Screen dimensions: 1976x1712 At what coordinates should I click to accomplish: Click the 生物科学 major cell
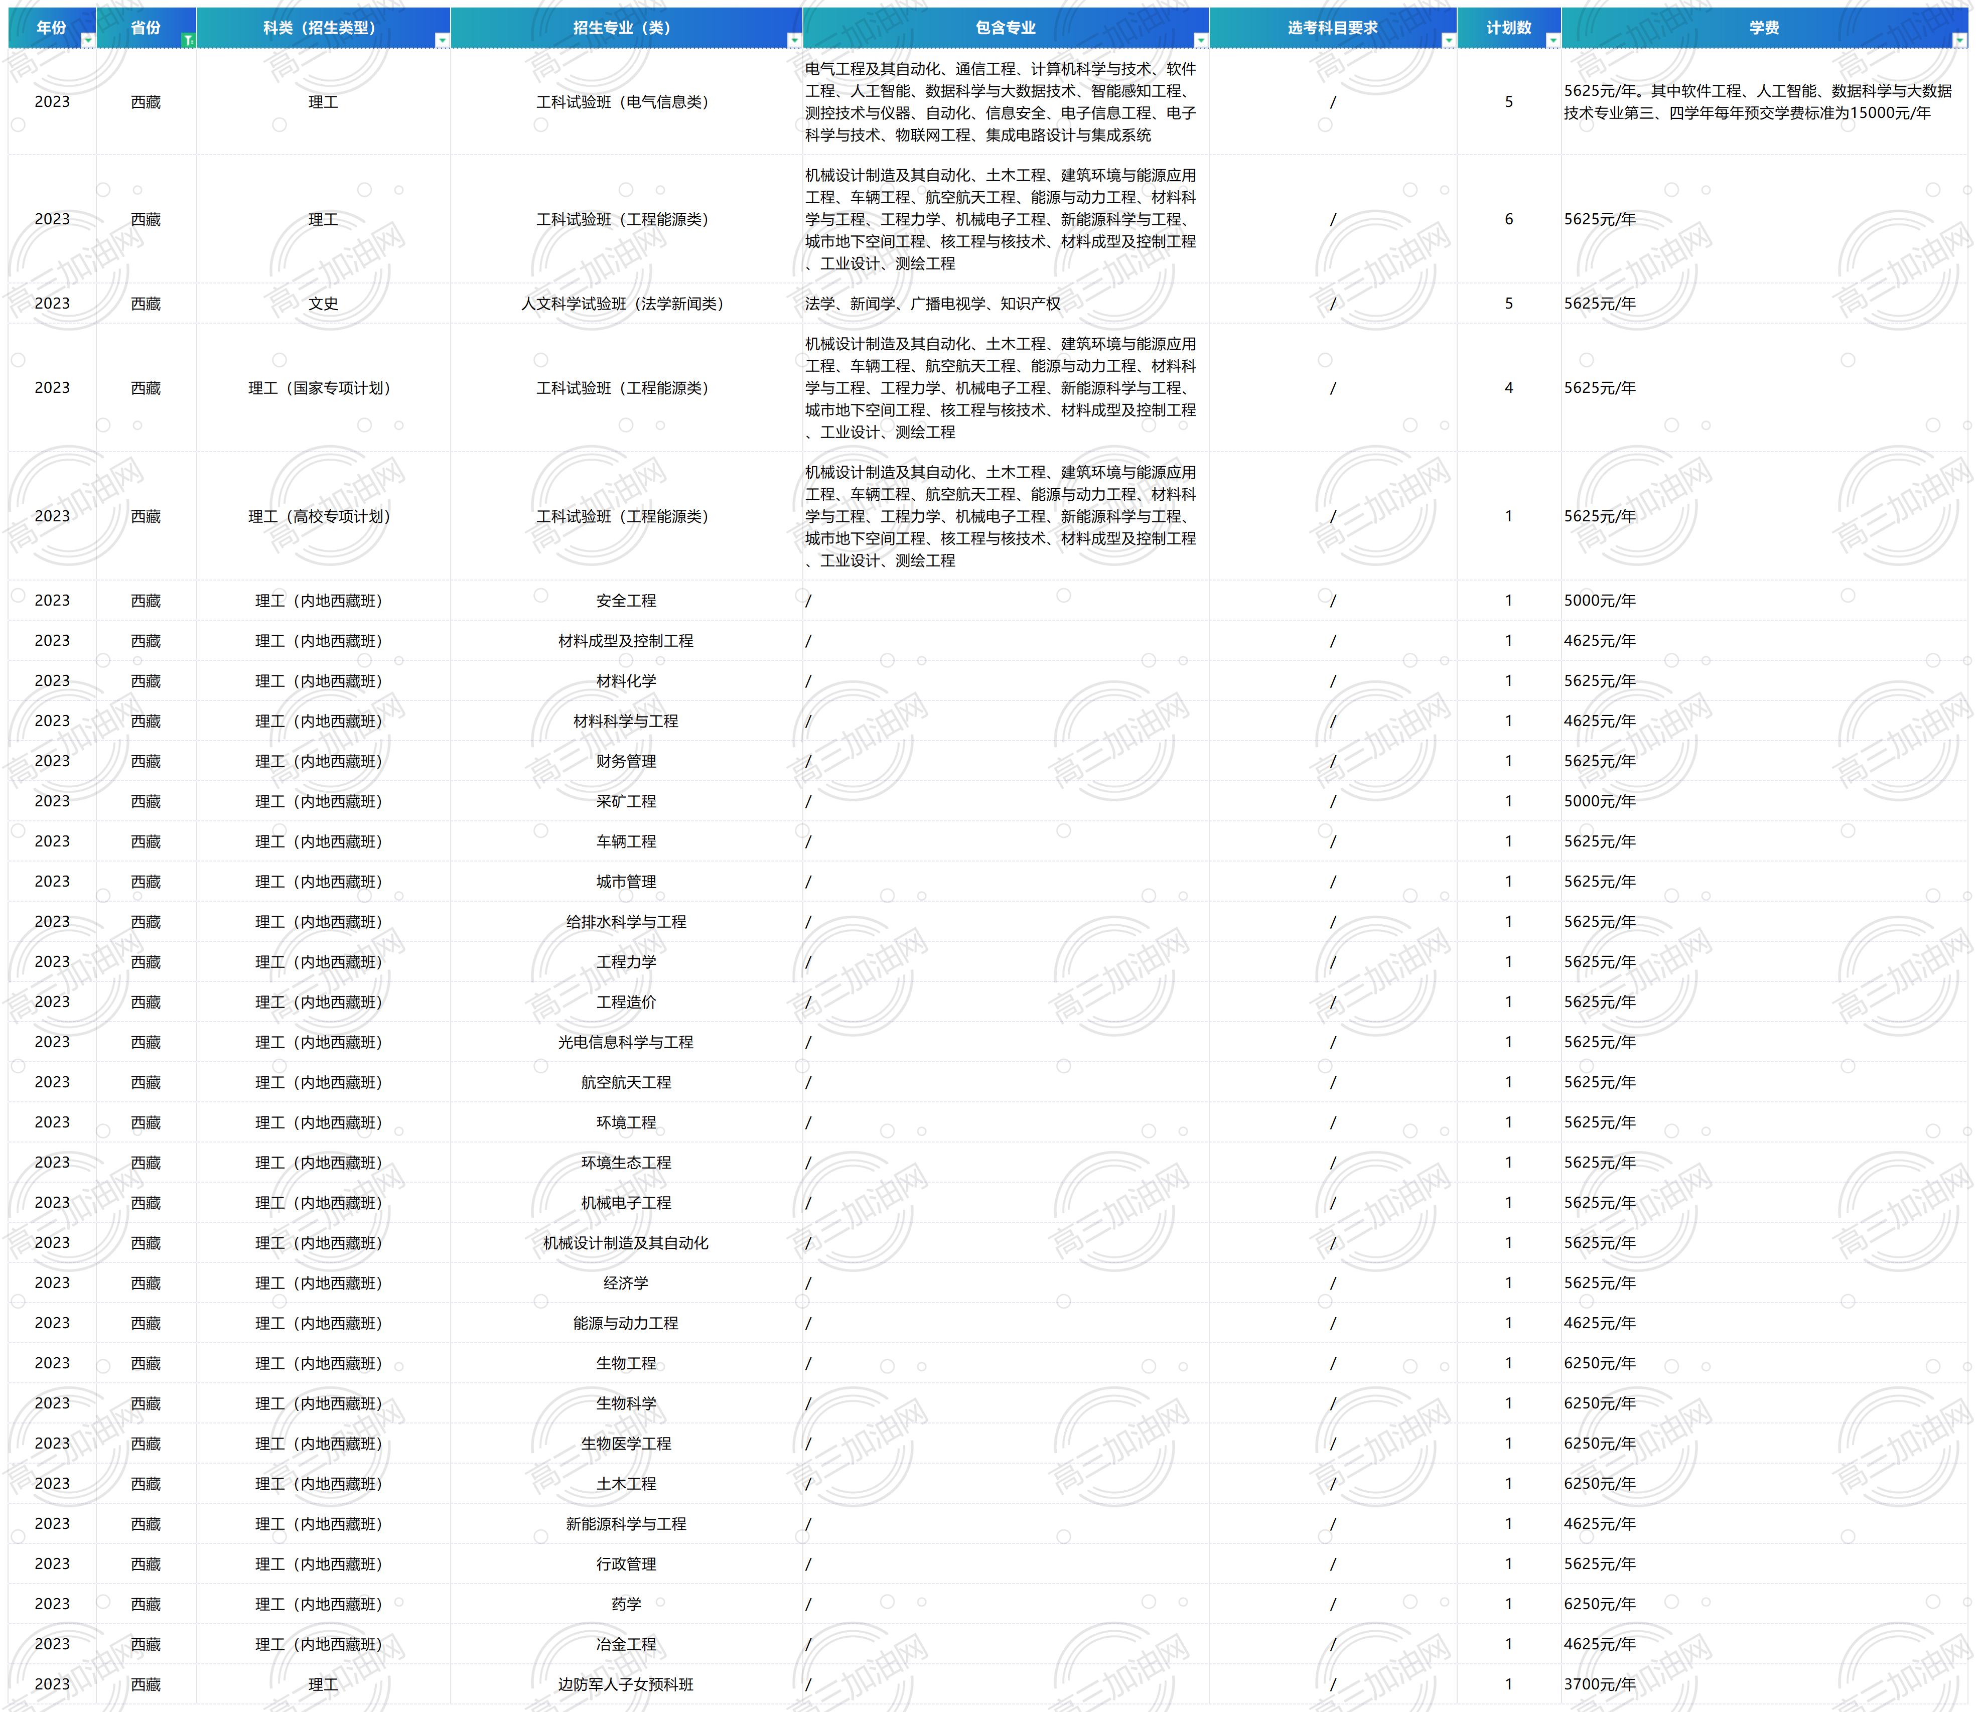pos(626,1403)
